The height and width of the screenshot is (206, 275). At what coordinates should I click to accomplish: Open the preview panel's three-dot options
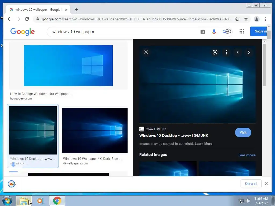click(226, 52)
